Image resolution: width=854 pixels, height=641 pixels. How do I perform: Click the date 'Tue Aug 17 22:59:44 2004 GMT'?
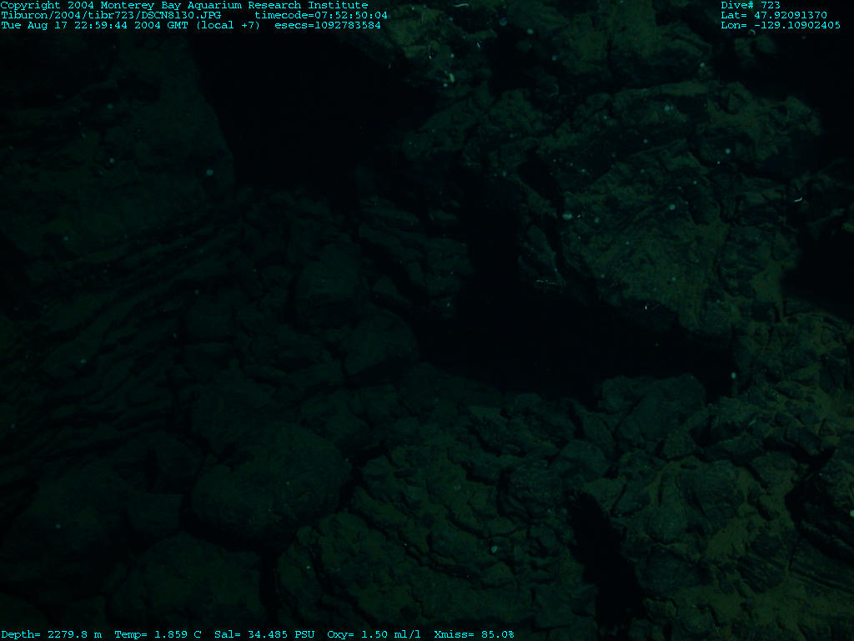(95, 25)
